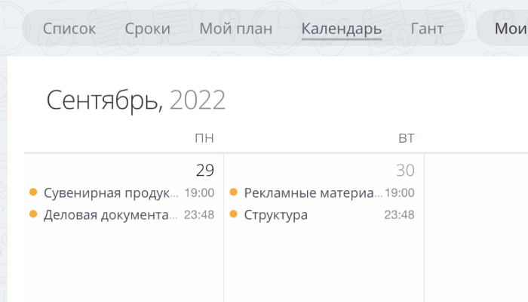The height and width of the screenshot is (302, 528).
Task: Open the Сувенирная продук... task
Action: pyautogui.click(x=111, y=193)
